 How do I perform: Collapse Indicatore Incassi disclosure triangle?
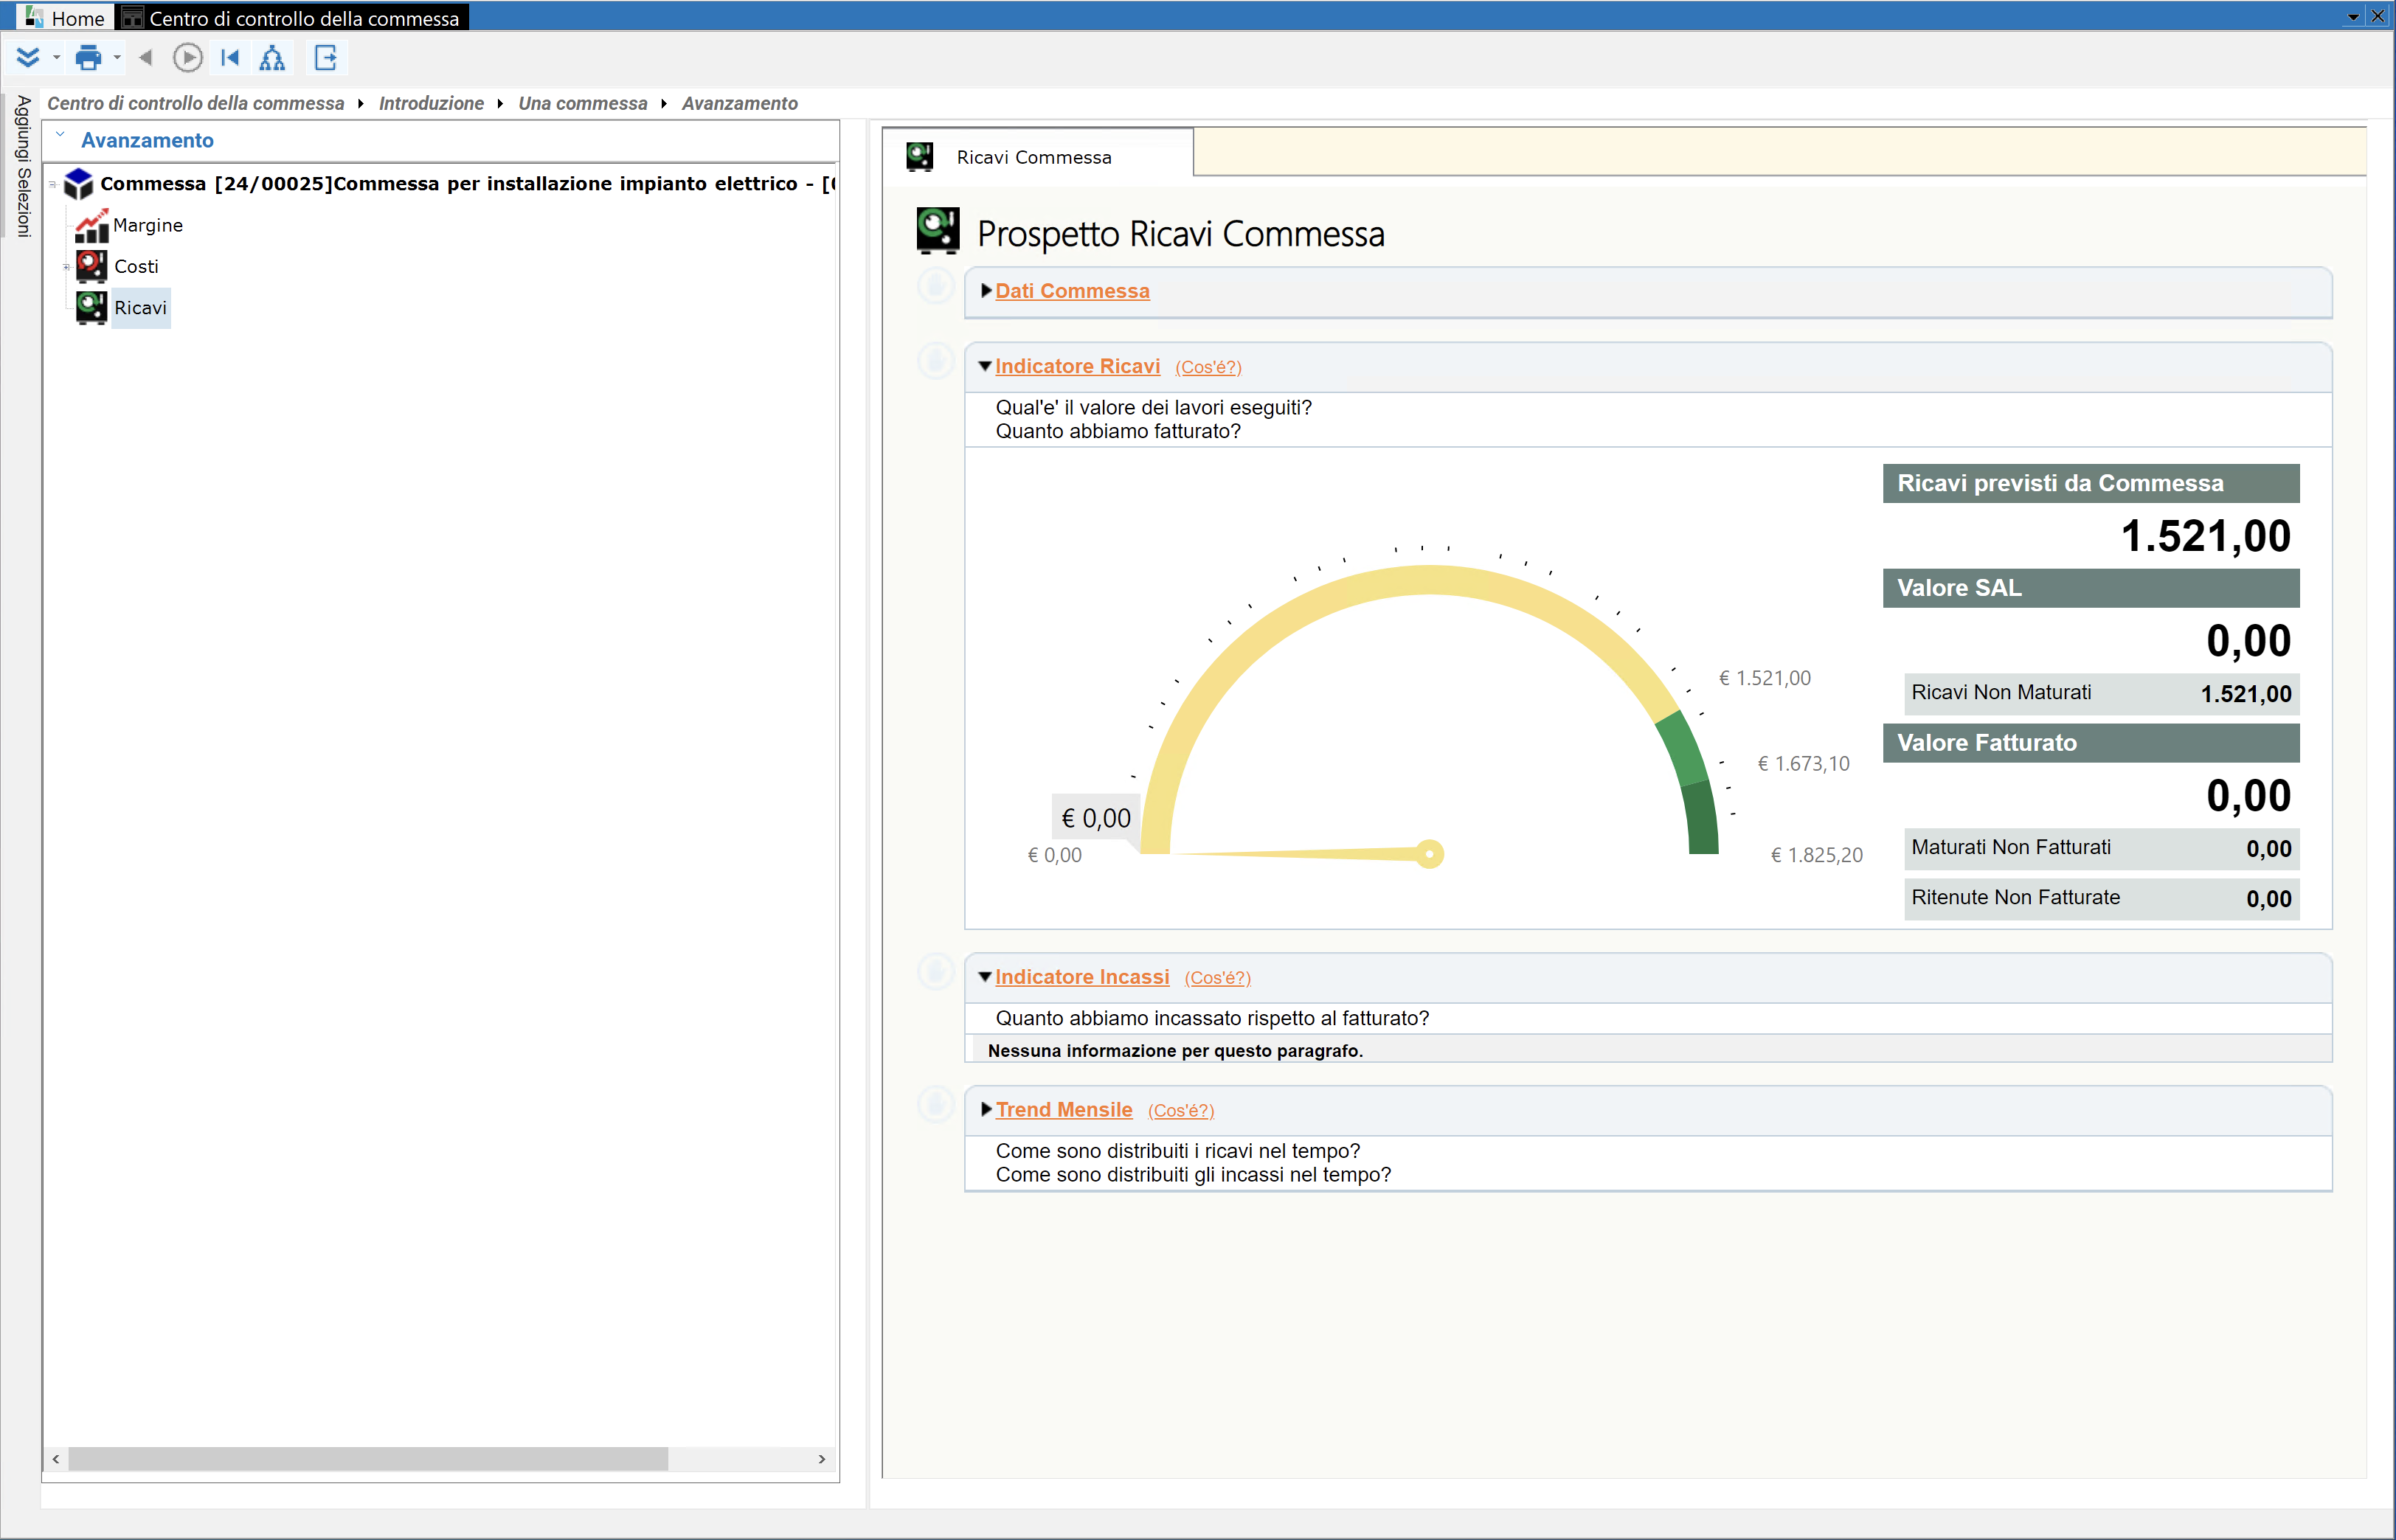pyautogui.click(x=985, y=977)
